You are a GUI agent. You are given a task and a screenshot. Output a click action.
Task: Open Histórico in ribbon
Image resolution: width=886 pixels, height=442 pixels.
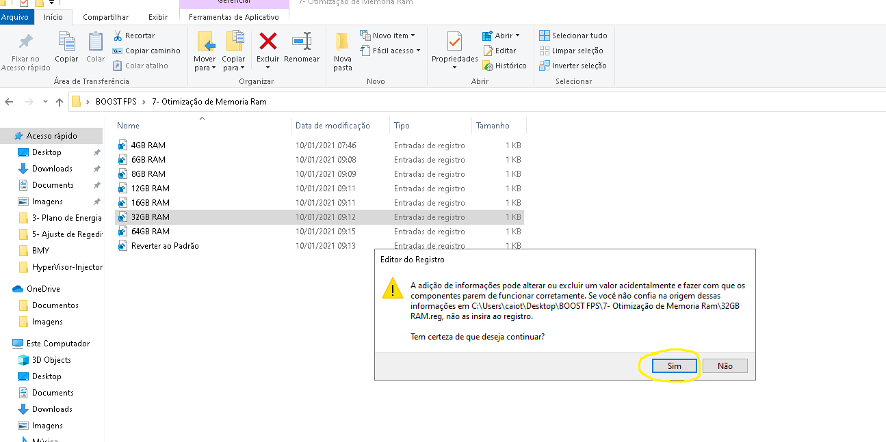click(504, 66)
